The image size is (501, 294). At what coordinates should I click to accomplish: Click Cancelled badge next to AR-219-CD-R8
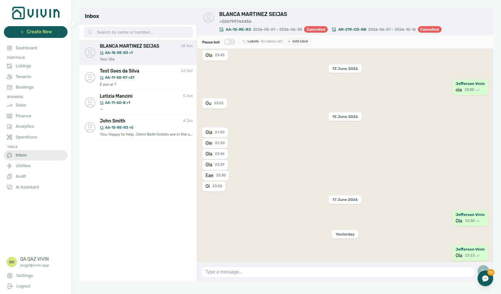coord(430,29)
